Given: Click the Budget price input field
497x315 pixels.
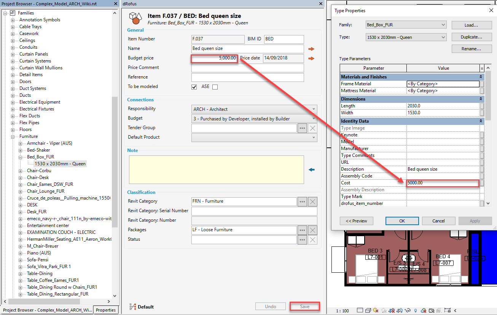Looking at the screenshot, I should [x=215, y=58].
